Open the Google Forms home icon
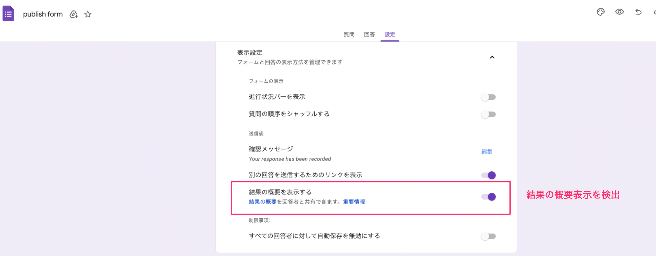Image resolution: width=656 pixels, height=256 pixels. (x=8, y=14)
